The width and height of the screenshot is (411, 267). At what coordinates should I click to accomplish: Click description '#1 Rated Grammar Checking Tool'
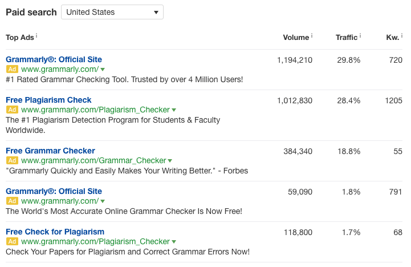124,79
